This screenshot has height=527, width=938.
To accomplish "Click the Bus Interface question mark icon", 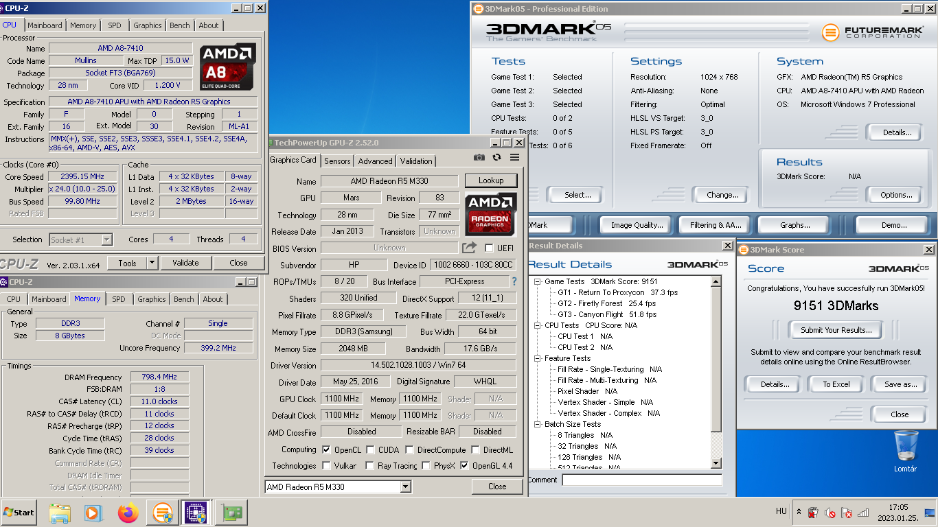I will click(x=514, y=281).
